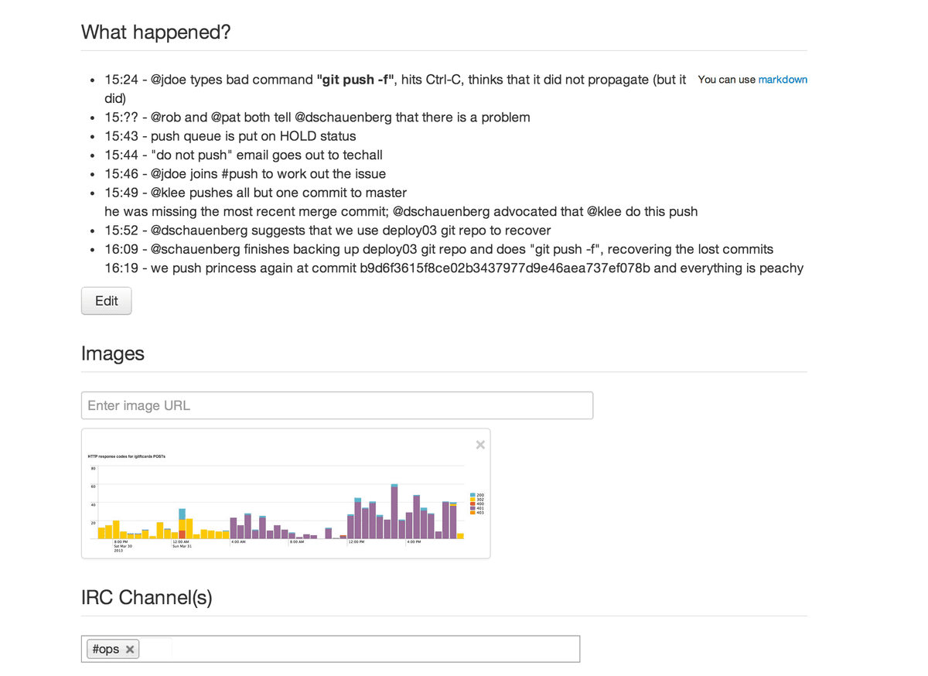Click the 12:00 AM Sun Mar 31 axis label

click(x=183, y=544)
